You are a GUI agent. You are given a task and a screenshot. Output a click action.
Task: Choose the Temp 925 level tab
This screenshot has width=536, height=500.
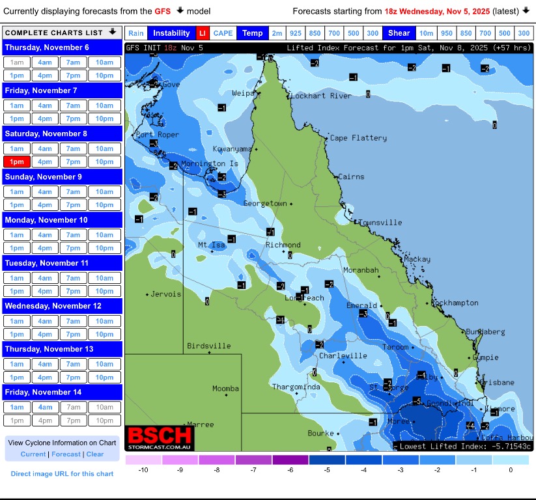[x=296, y=33]
